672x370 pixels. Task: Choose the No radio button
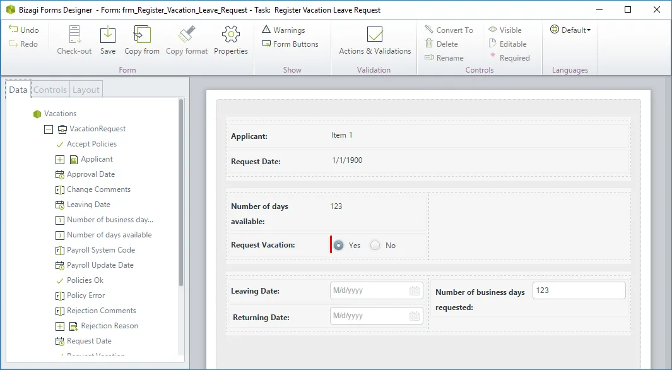(375, 245)
